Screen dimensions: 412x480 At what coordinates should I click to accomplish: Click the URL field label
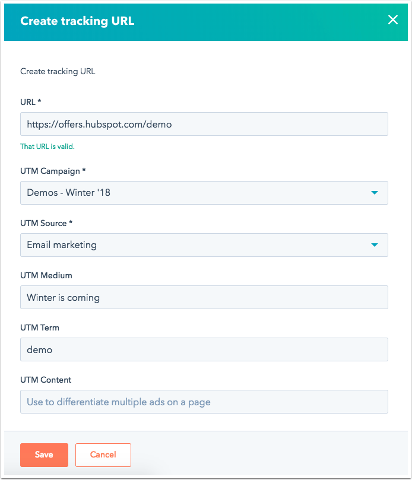pos(30,102)
